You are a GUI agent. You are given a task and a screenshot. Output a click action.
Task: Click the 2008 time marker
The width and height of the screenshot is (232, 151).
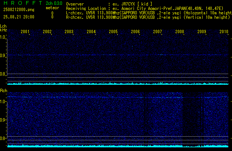point(180,32)
